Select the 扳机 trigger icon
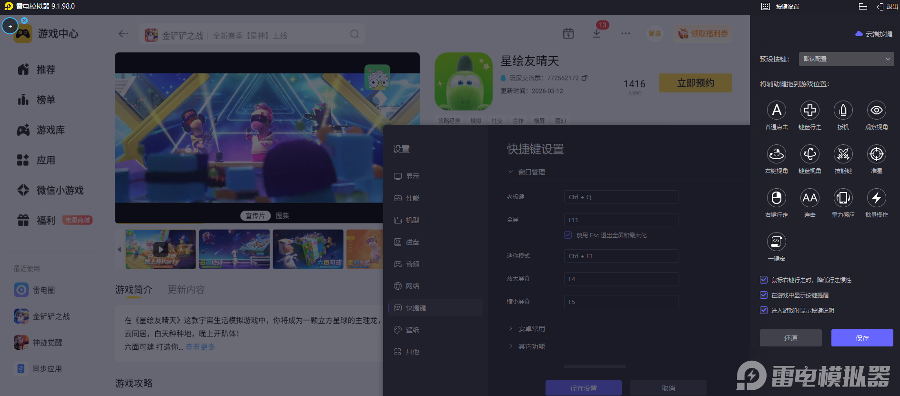Screen dimensions: 900x396 point(843,111)
